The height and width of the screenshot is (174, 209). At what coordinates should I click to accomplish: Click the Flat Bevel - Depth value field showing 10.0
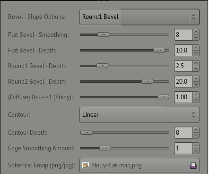tap(183, 50)
